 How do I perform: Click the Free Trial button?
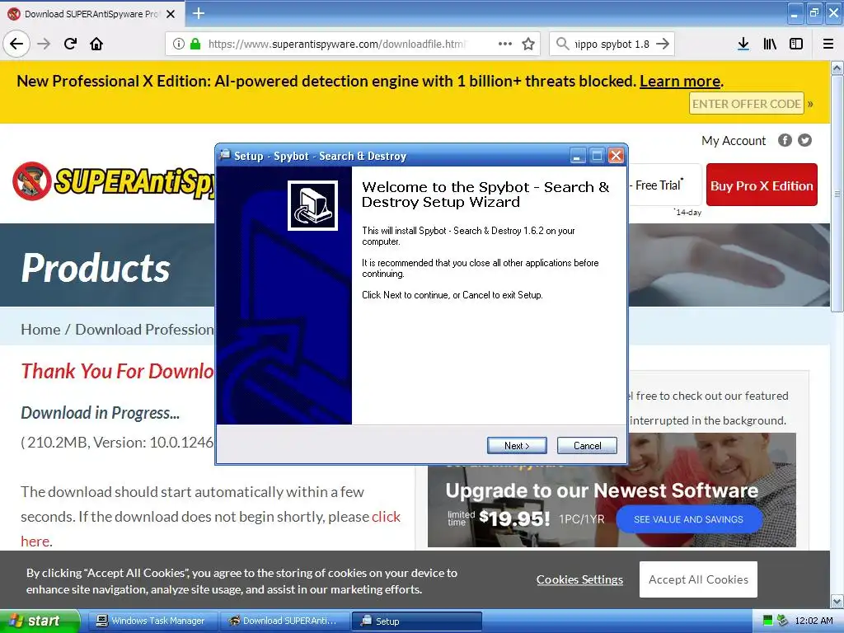[664, 185]
